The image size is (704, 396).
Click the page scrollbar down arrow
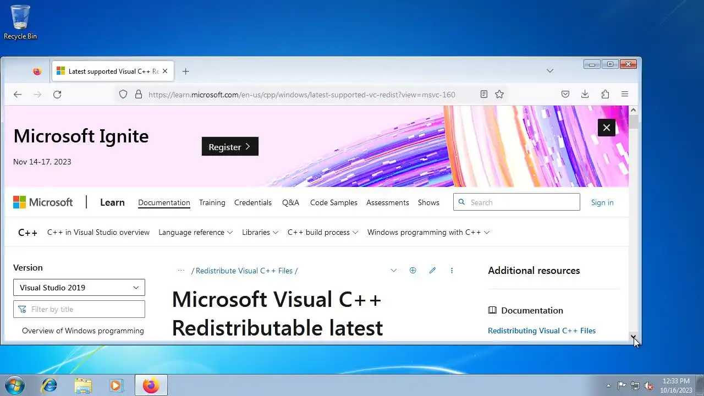point(633,337)
